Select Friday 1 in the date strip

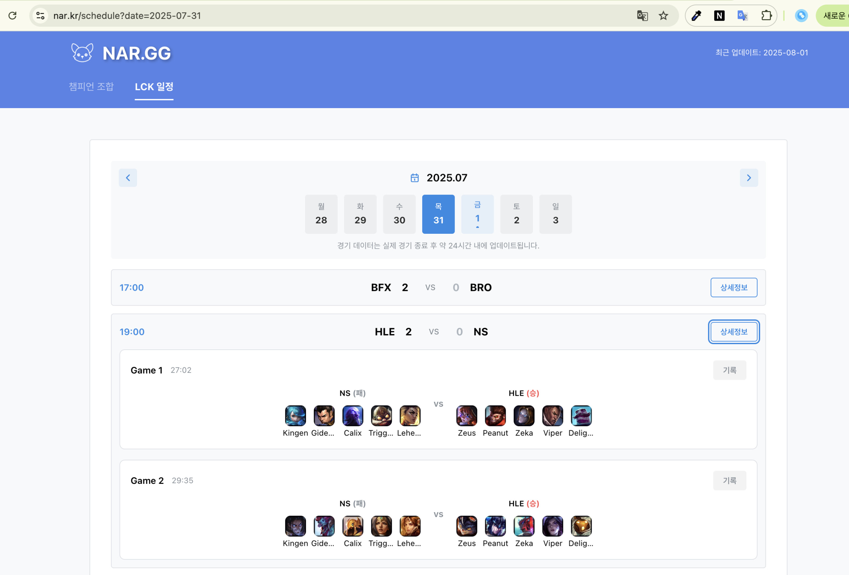coord(477,214)
